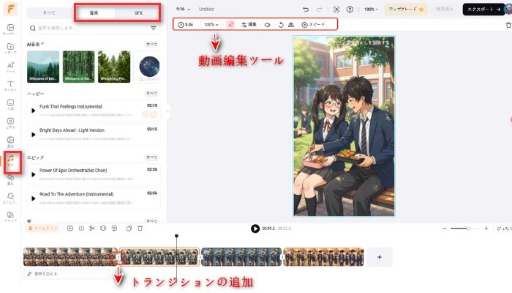Zoom out the timeline with the minus icon
The image size is (512, 293).
pyautogui.click(x=445, y=229)
